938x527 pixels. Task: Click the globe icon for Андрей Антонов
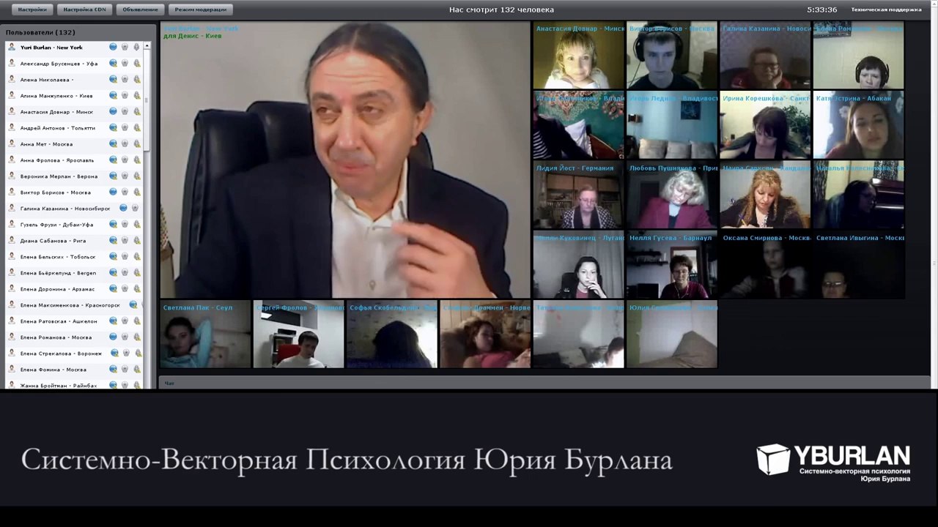113,127
